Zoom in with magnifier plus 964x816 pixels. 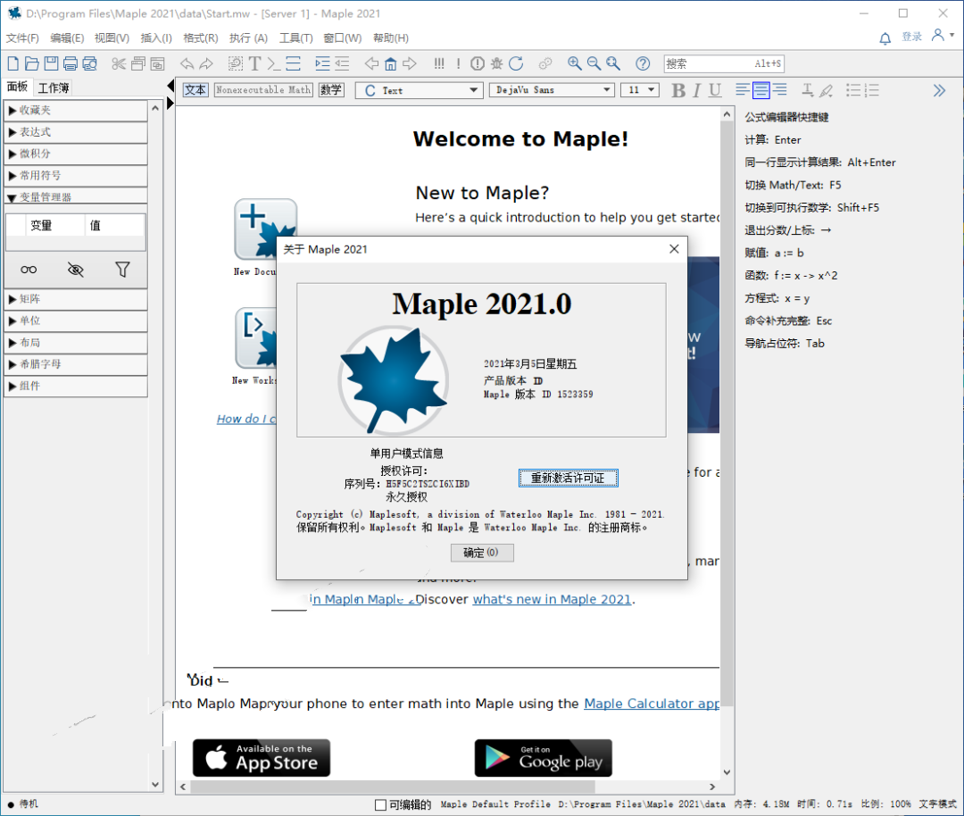click(574, 63)
